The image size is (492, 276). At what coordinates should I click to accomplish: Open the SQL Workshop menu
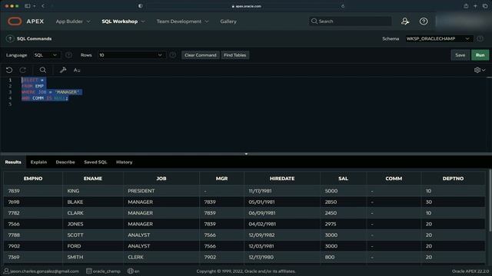120,21
